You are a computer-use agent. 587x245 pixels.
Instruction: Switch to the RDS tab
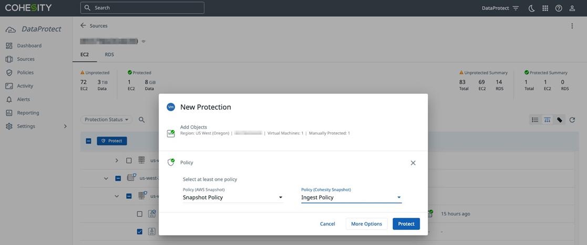[109, 55]
